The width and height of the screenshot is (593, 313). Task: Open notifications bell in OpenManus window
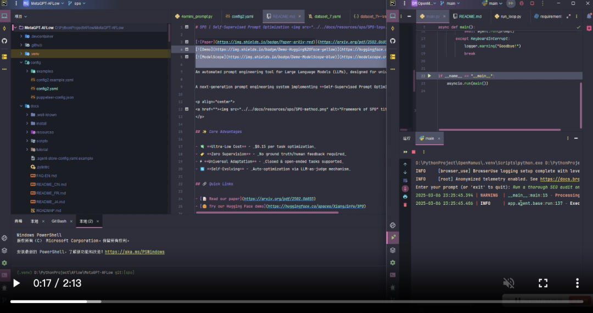pos(589,16)
